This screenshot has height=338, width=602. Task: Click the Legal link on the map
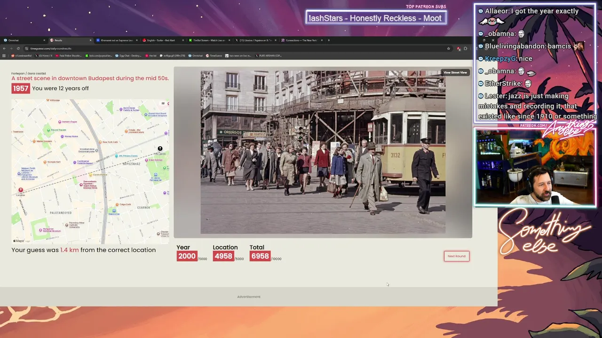point(27,241)
